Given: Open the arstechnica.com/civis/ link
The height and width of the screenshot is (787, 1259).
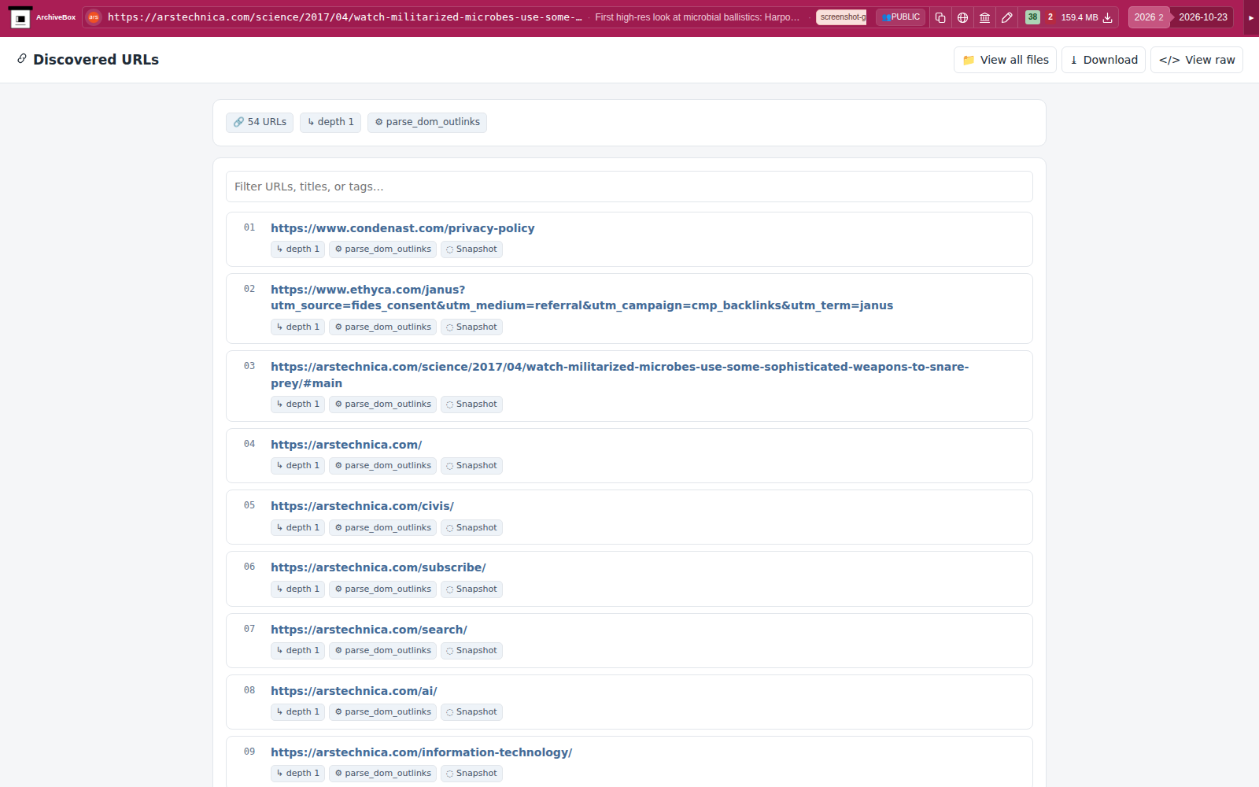Looking at the screenshot, I should coord(362,506).
